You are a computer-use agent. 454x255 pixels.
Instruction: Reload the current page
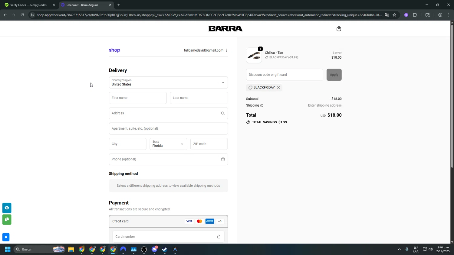click(x=22, y=15)
